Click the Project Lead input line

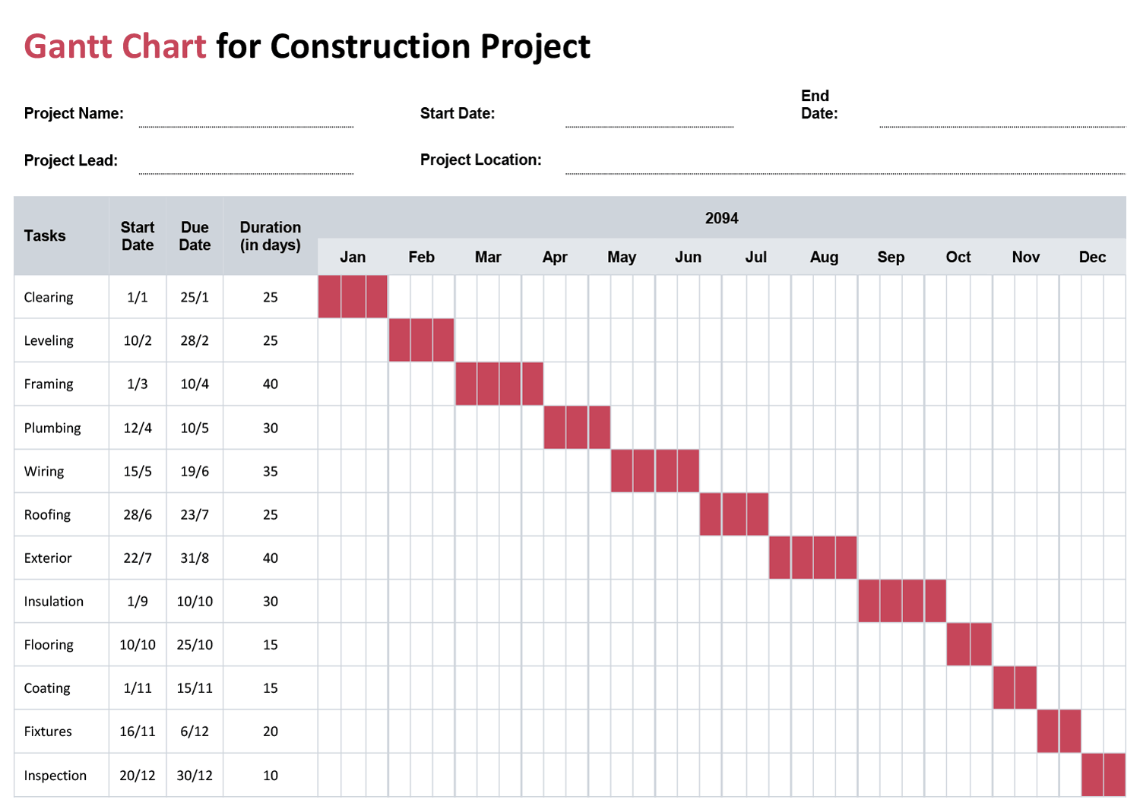point(245,165)
